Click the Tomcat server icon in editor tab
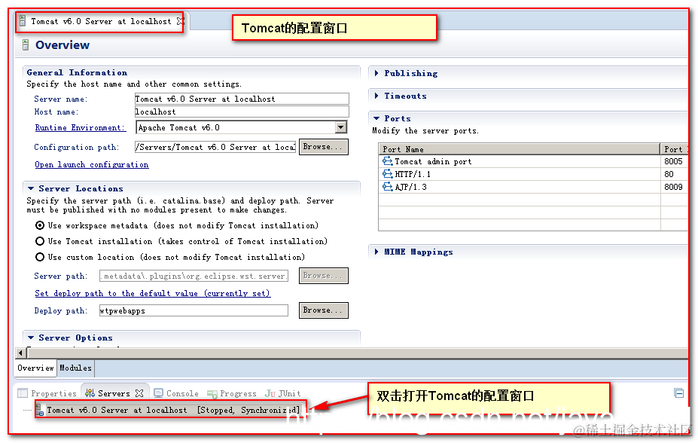This screenshot has width=698, height=443. pyautogui.click(x=23, y=21)
